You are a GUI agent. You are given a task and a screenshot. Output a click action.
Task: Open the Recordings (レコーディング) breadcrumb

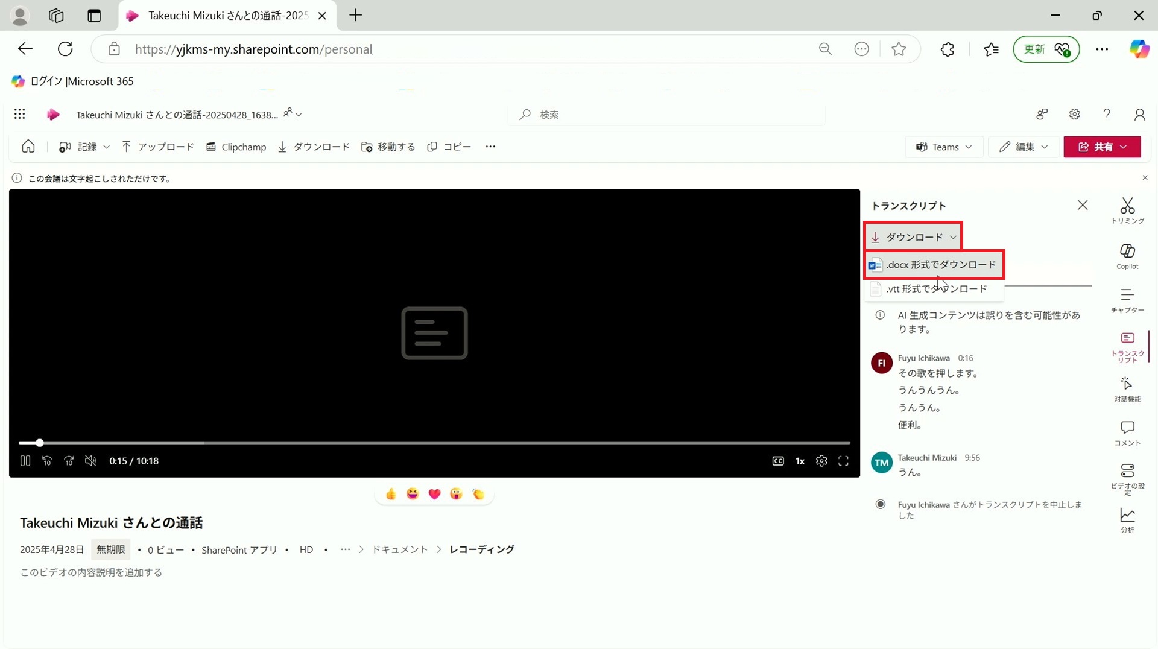pos(482,549)
